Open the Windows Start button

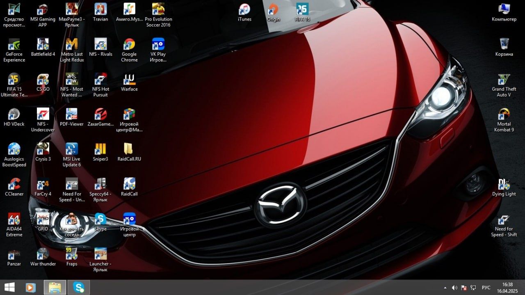(9, 287)
